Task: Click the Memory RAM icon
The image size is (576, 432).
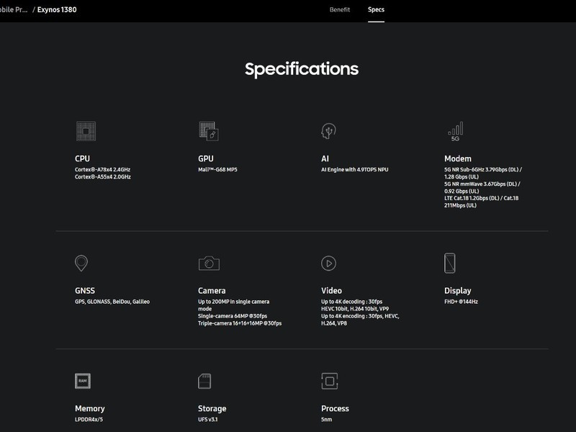Action: (x=83, y=381)
